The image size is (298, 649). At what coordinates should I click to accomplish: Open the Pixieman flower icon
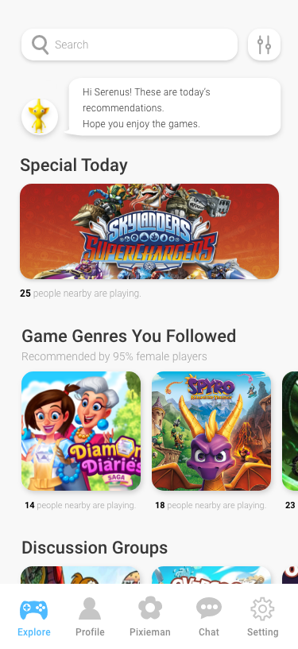[150, 608]
